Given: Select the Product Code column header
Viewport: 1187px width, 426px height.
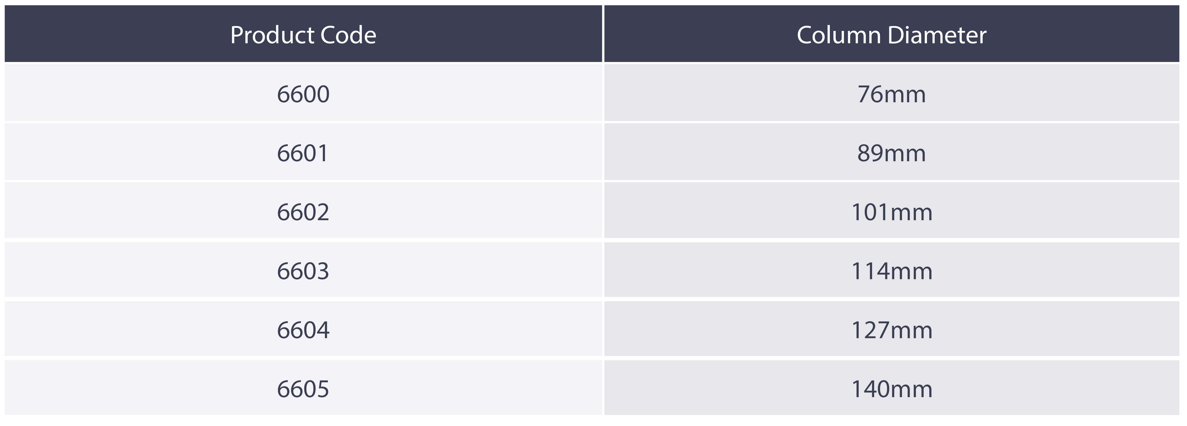Looking at the screenshot, I should tap(303, 34).
